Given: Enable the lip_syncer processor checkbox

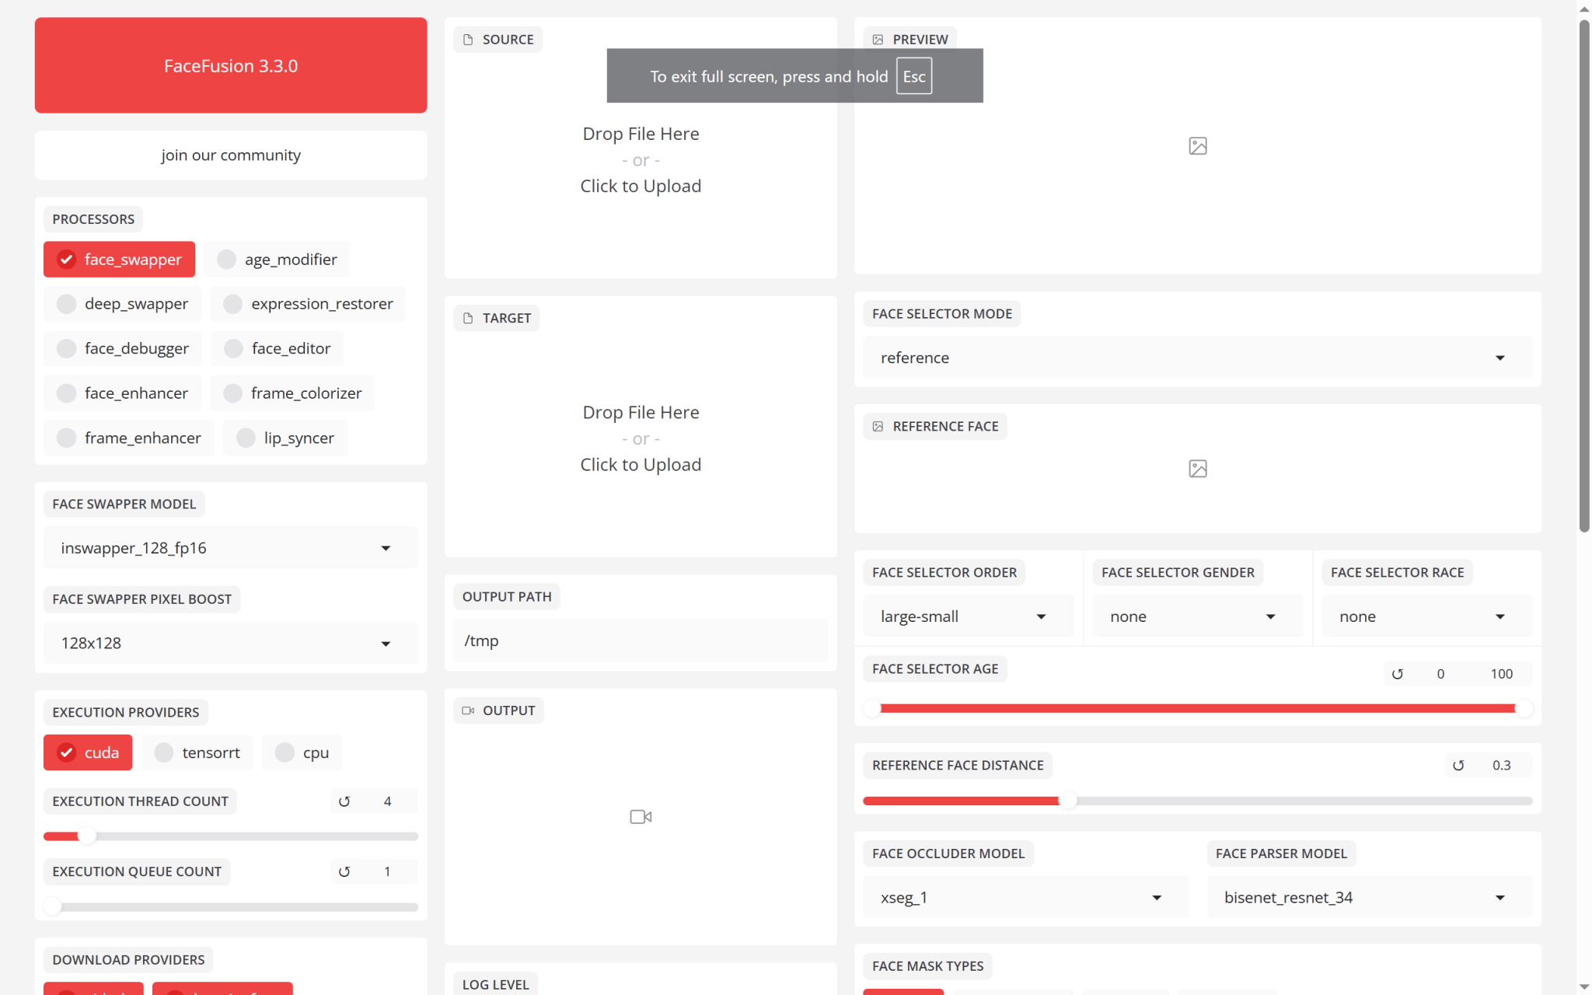Looking at the screenshot, I should click(x=246, y=438).
